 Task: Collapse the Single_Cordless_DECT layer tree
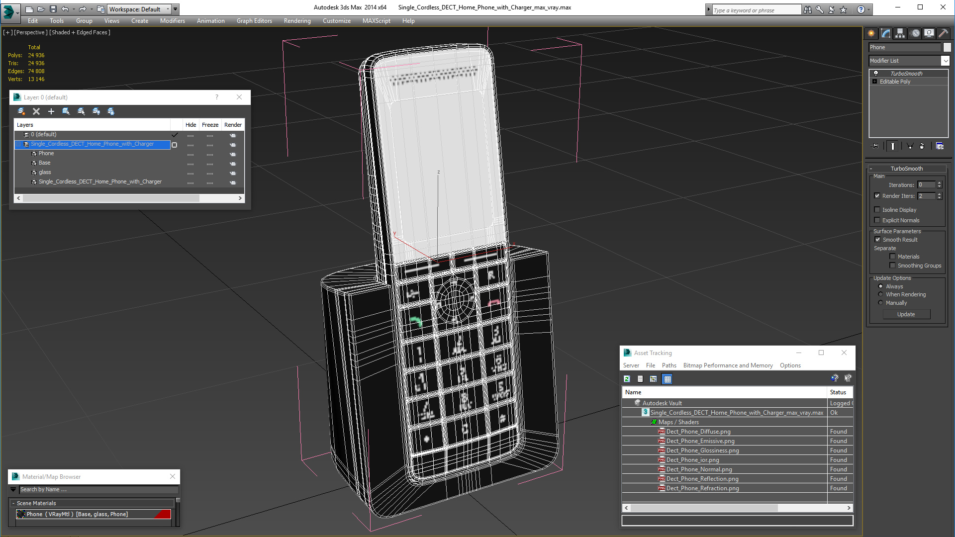[x=18, y=144]
